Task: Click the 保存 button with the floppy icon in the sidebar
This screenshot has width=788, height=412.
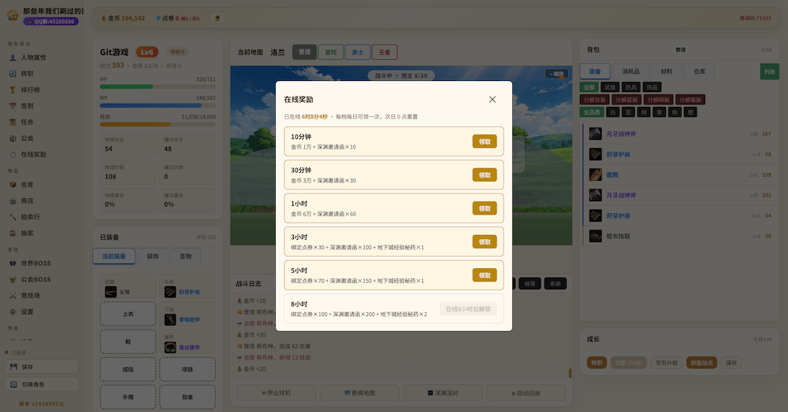Action: pos(42,367)
